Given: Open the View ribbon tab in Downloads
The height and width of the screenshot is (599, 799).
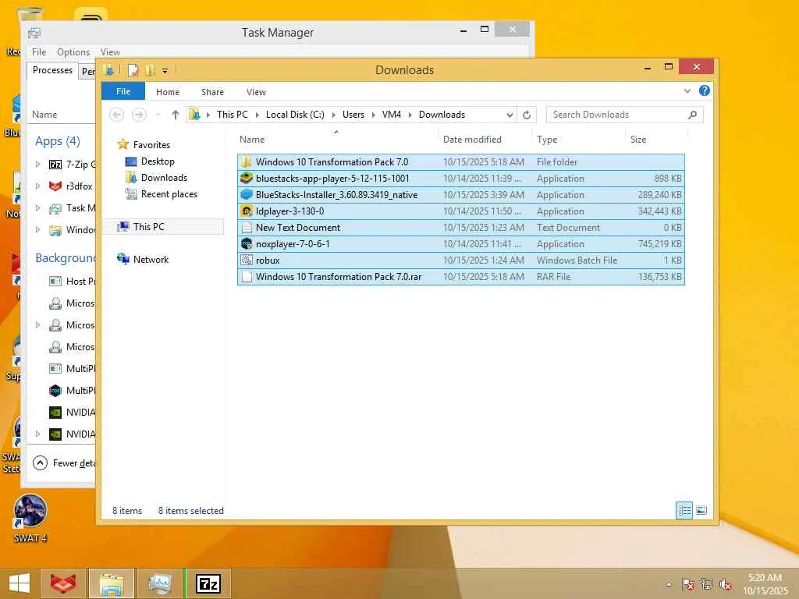Looking at the screenshot, I should [x=256, y=92].
